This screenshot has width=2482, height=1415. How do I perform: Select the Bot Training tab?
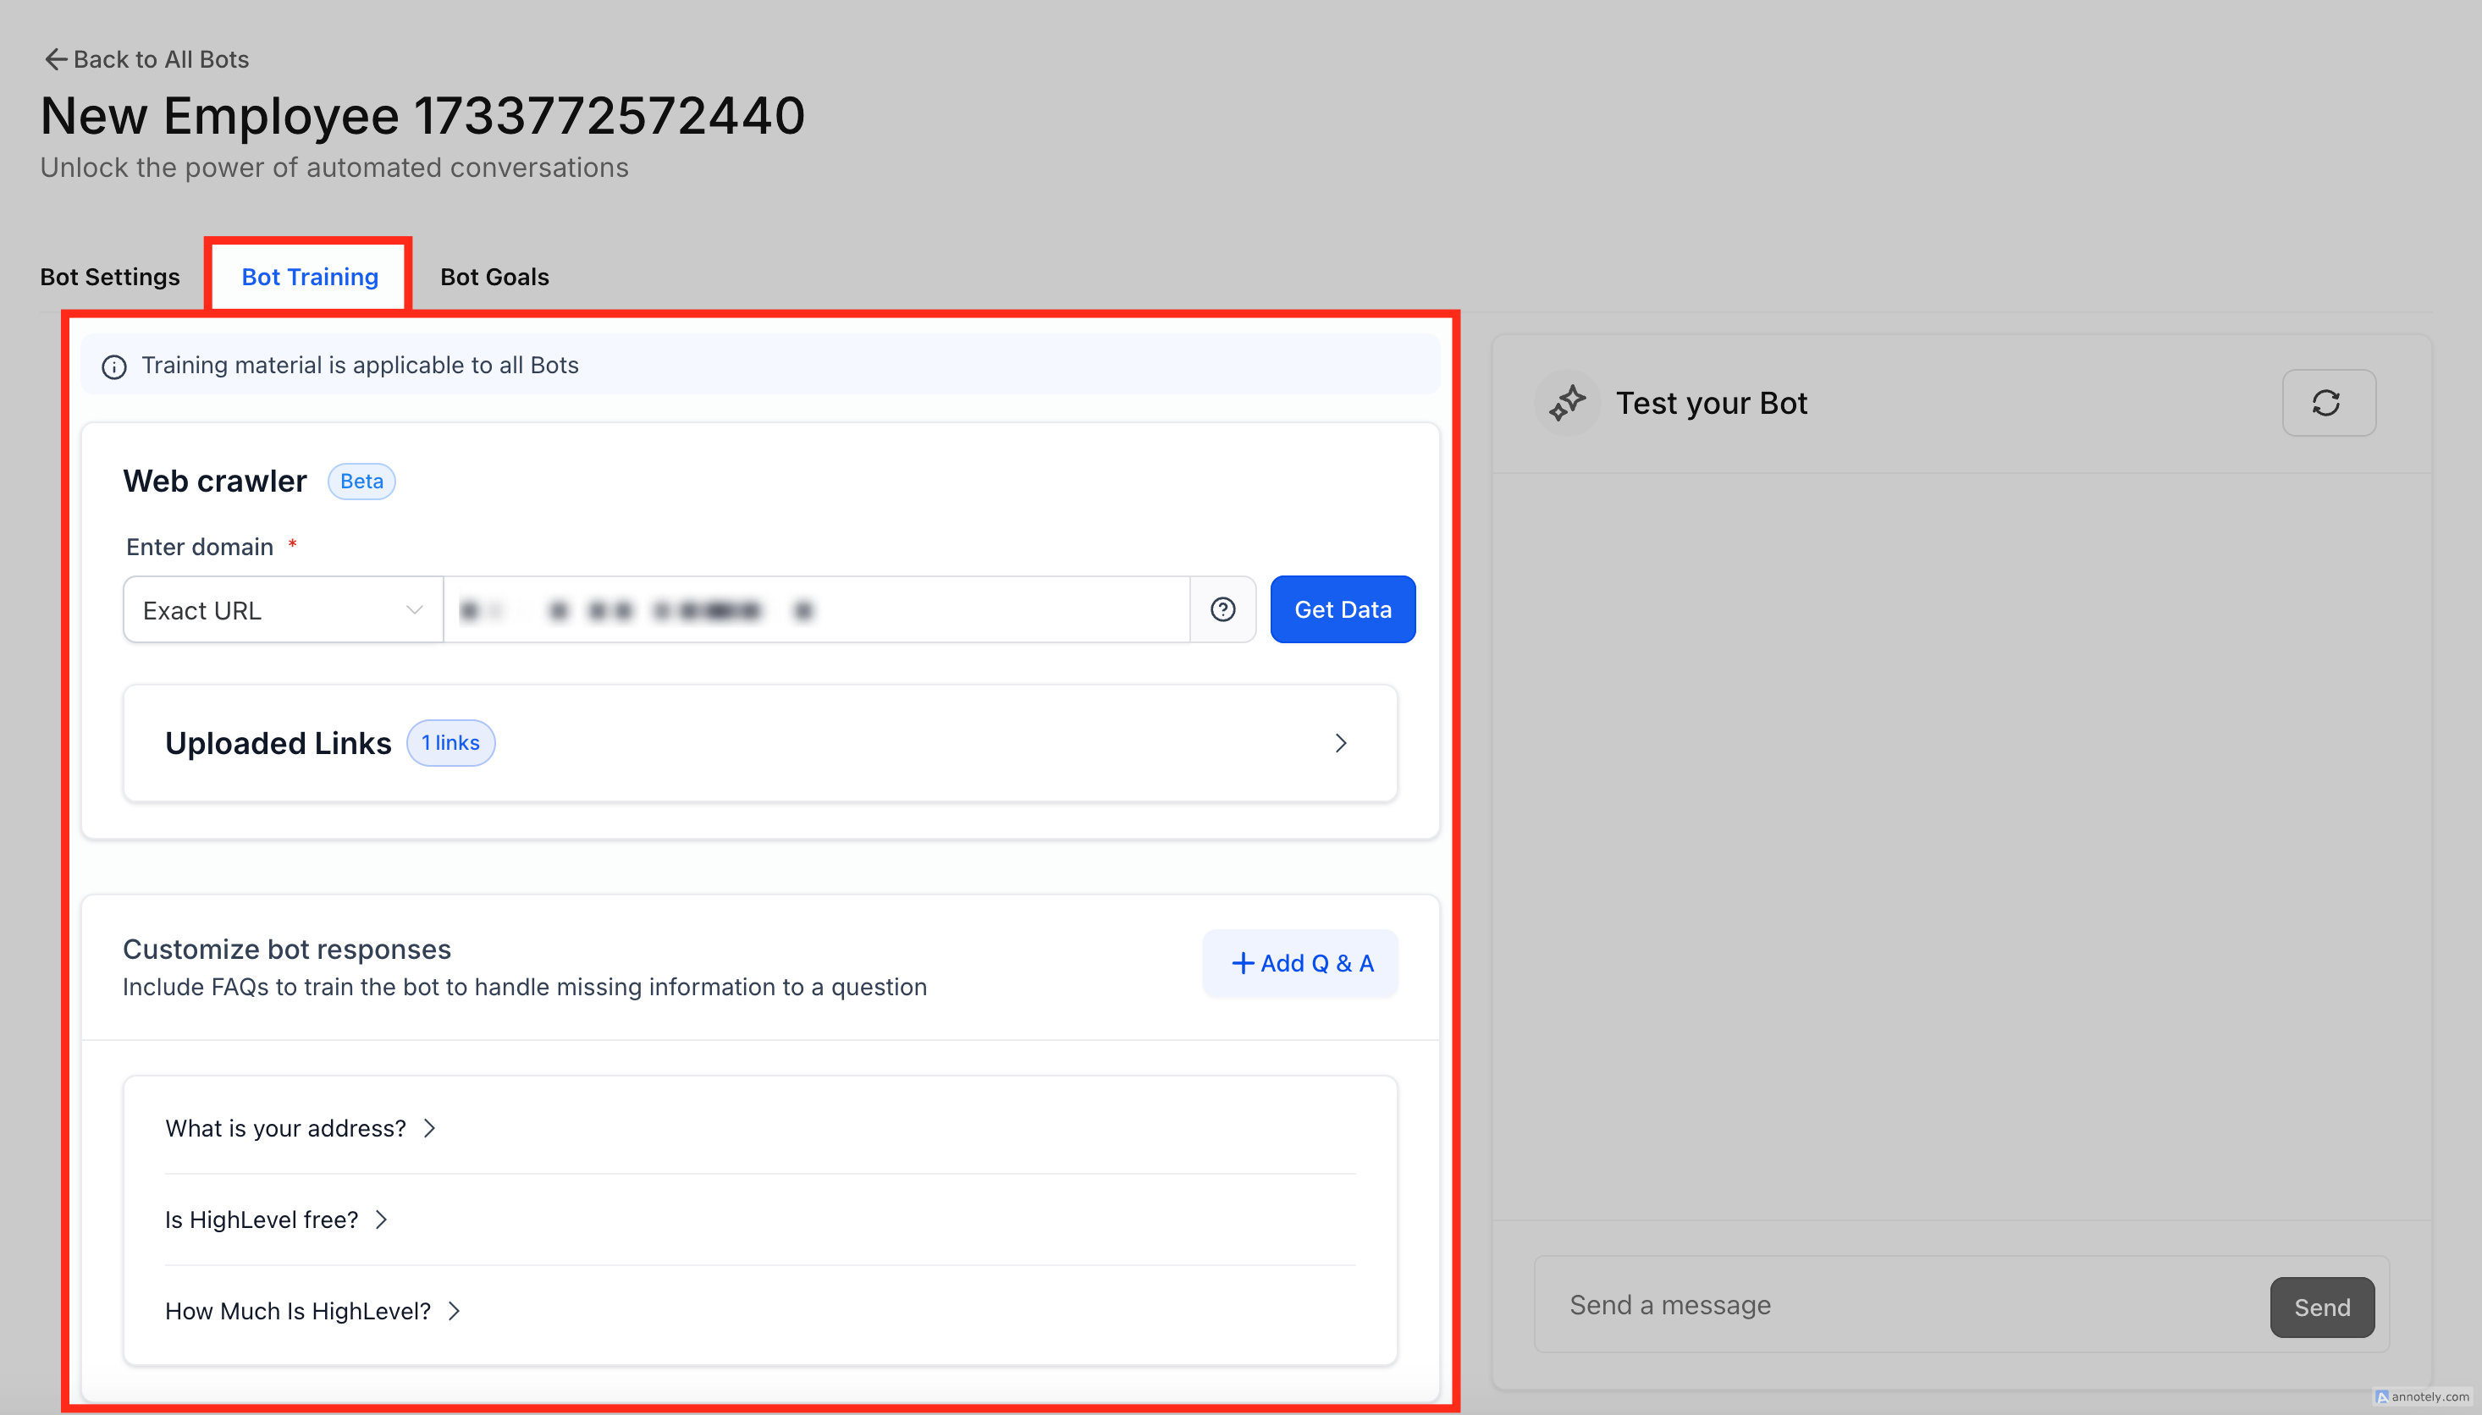point(309,277)
